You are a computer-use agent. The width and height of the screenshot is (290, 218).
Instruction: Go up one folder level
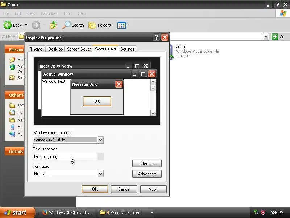click(53, 25)
